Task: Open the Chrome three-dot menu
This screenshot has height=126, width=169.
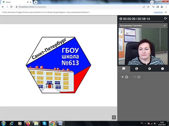Action: pyautogui.click(x=166, y=7)
